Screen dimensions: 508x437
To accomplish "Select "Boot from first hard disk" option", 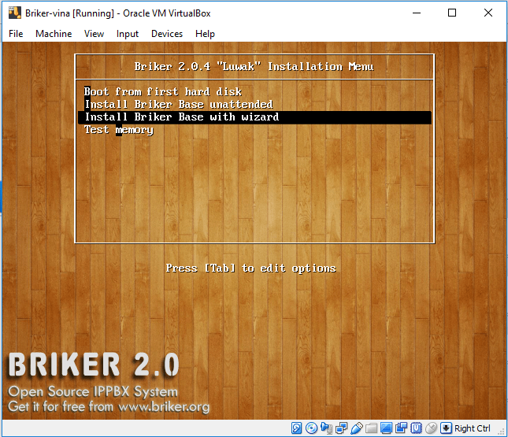I will click(163, 91).
